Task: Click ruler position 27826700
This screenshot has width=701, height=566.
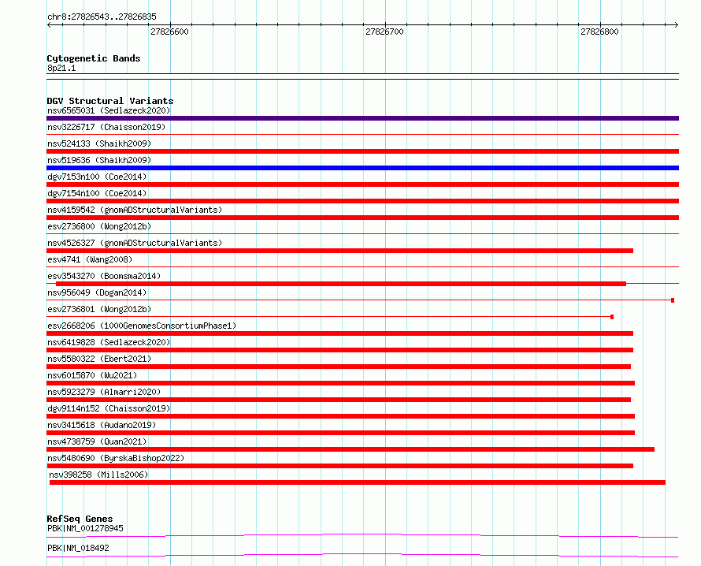Action: point(384,32)
